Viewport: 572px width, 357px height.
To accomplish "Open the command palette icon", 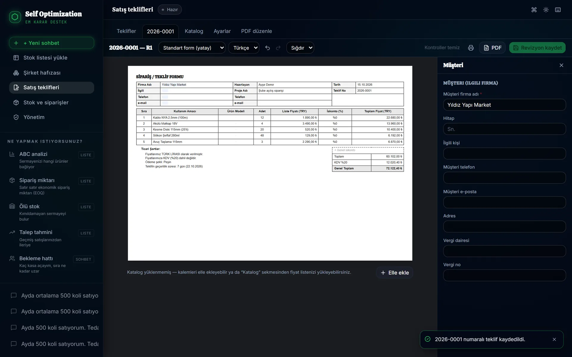I will pyautogui.click(x=534, y=10).
